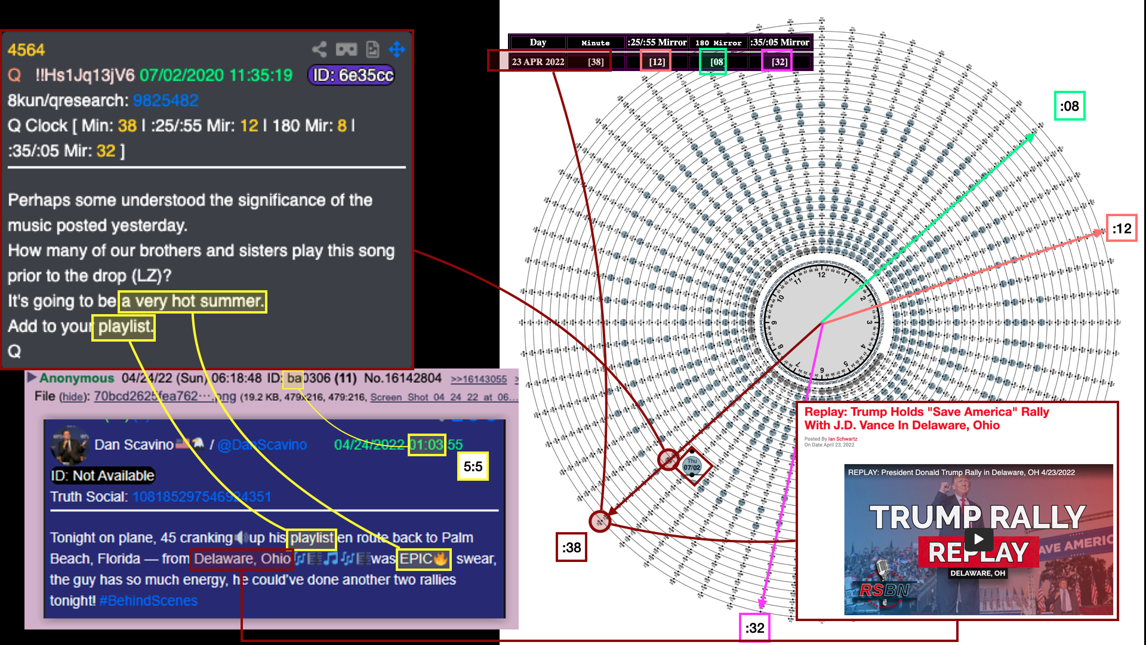Click the Minute column header

[596, 42]
